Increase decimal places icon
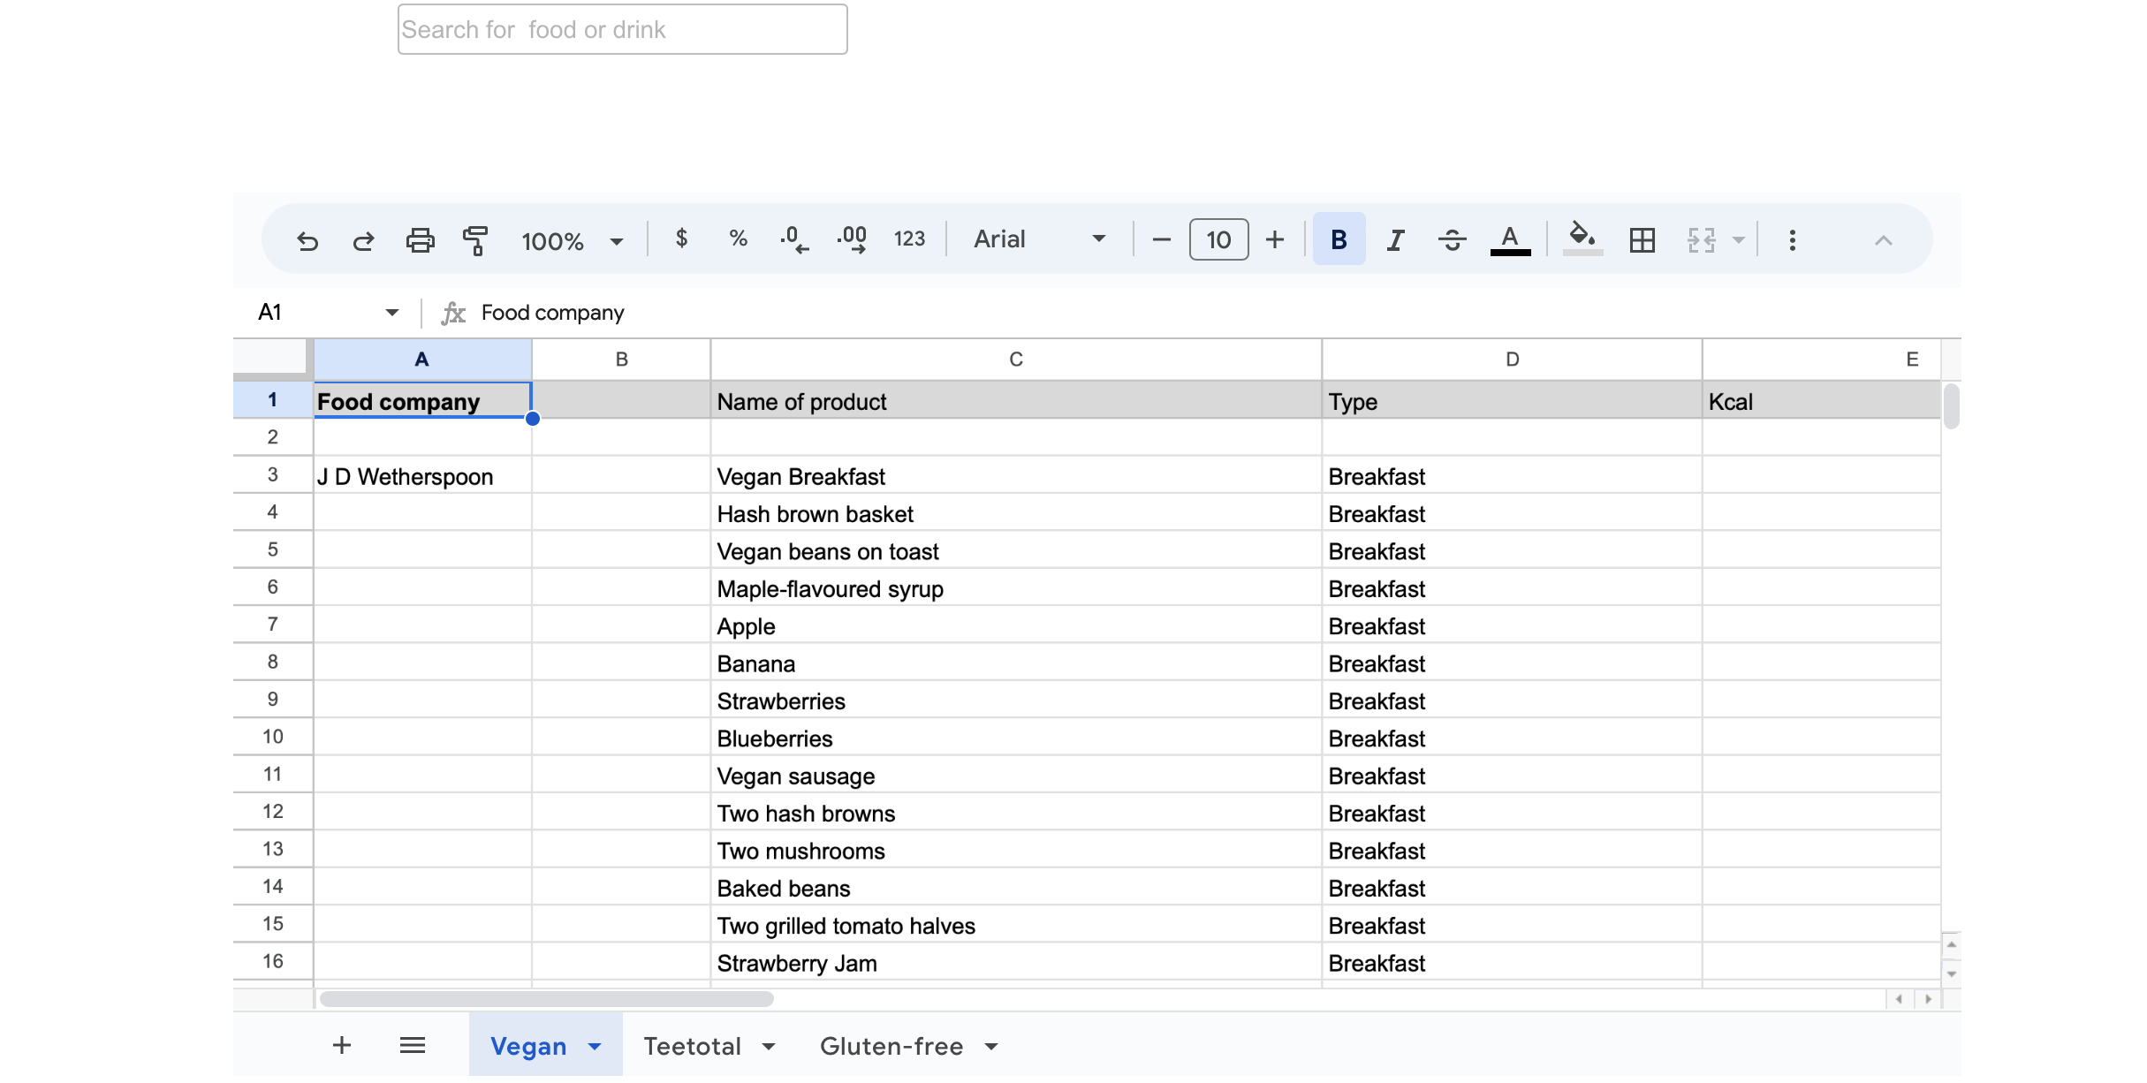Screen dimensions: 2147x1083 [853, 239]
